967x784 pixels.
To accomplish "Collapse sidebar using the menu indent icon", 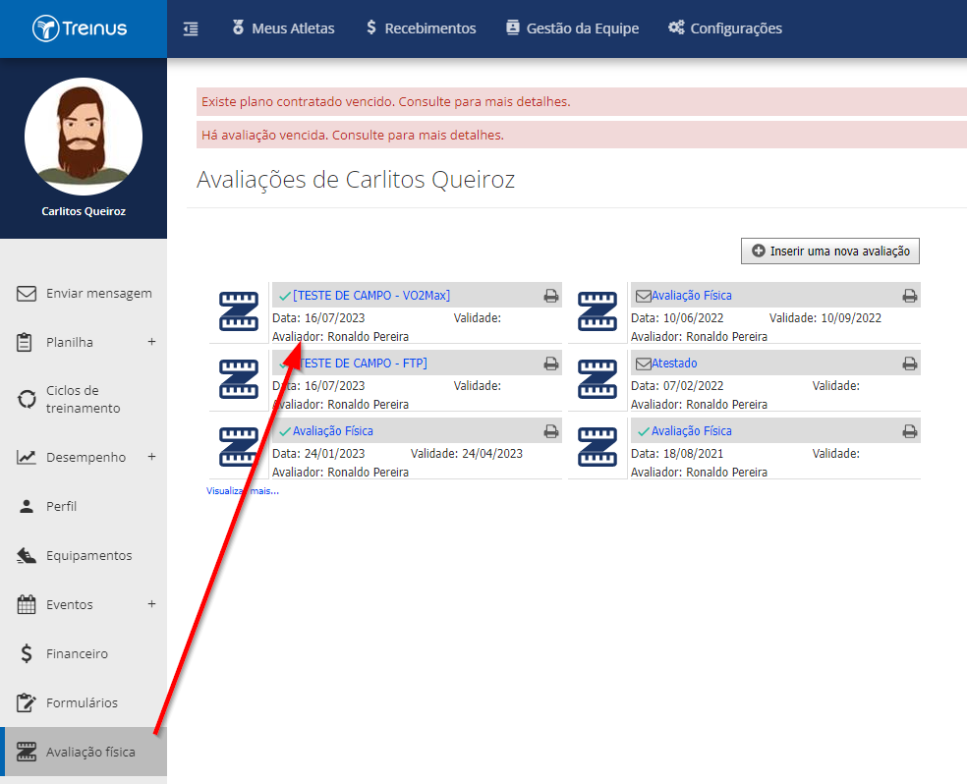I will click(191, 28).
